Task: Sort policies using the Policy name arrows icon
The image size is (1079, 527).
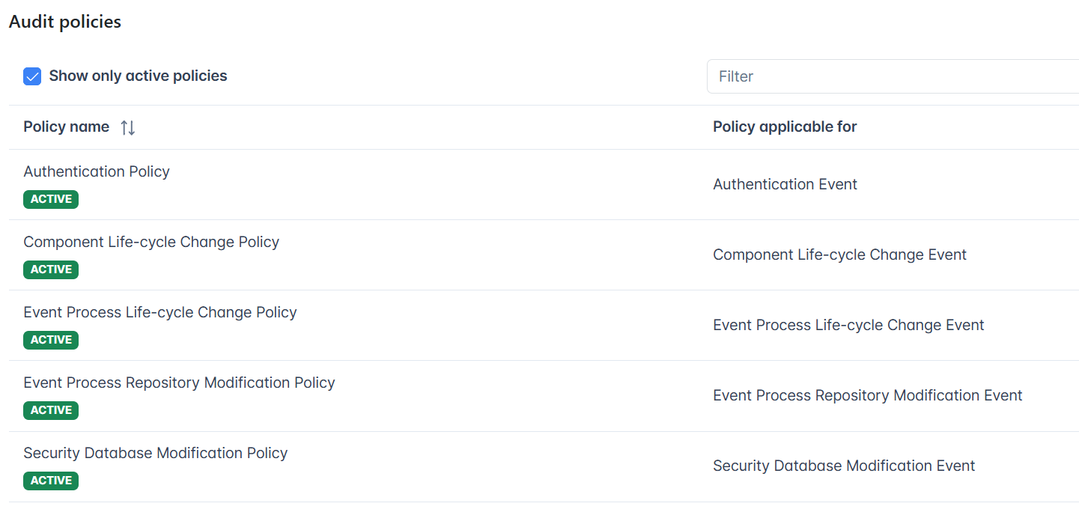Action: pyautogui.click(x=128, y=127)
